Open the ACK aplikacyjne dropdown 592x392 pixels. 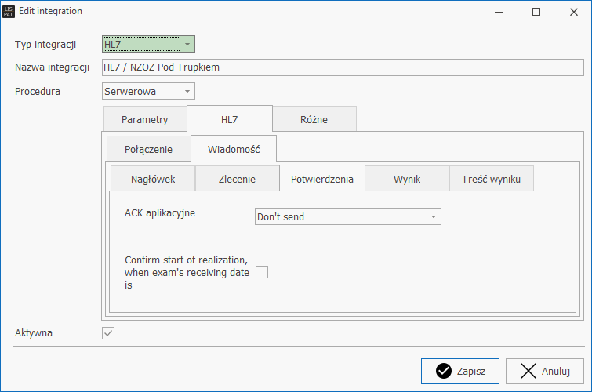tap(432, 217)
